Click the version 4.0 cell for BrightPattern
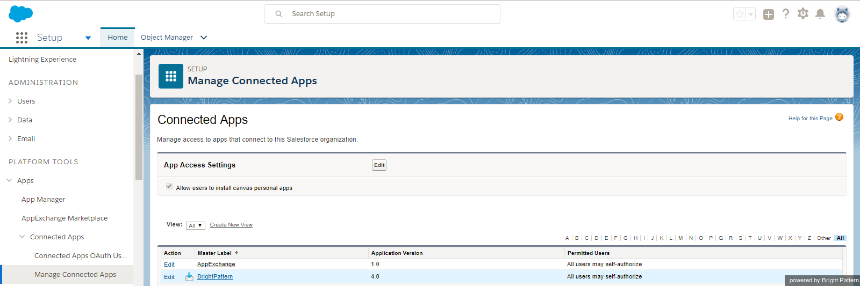 [x=375, y=276]
